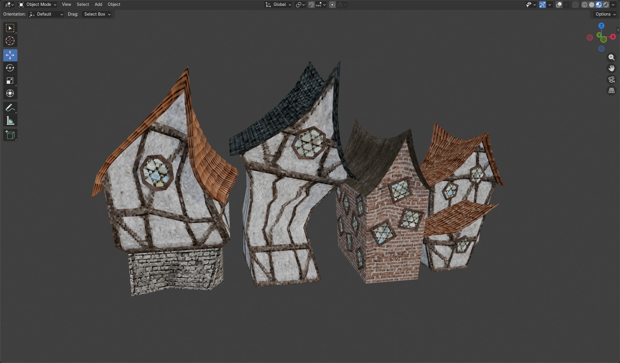Select the Measure tool

[x=10, y=121]
